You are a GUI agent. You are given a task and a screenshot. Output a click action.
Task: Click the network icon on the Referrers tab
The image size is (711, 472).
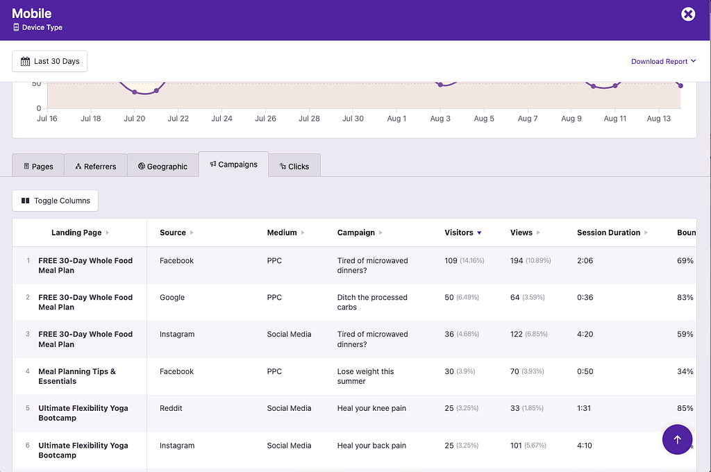pyautogui.click(x=78, y=166)
